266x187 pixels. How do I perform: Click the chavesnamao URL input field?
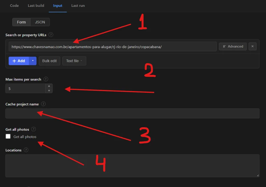click(113, 47)
